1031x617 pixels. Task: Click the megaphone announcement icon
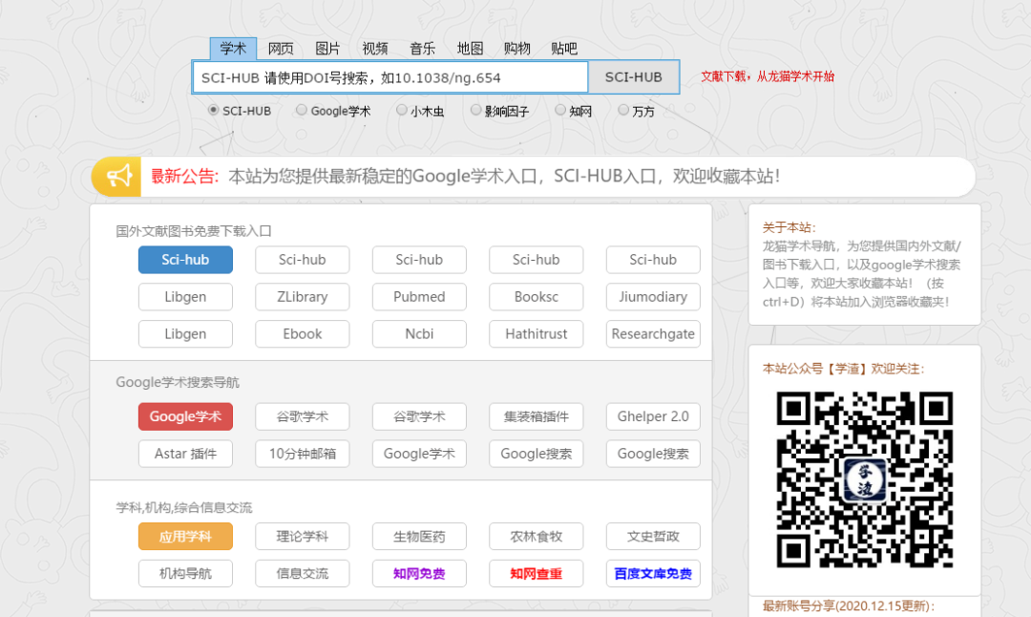click(x=119, y=177)
